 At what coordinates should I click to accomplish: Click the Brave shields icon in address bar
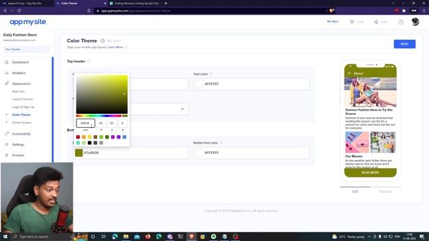(331, 11)
